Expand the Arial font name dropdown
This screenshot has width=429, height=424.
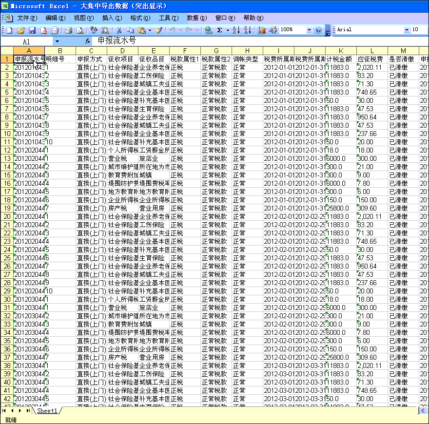point(407,30)
